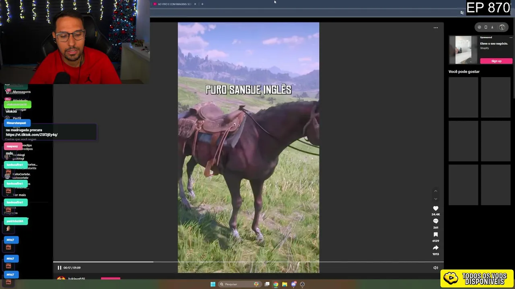
Task: Mute the video volume speaker icon
Action: 435,268
